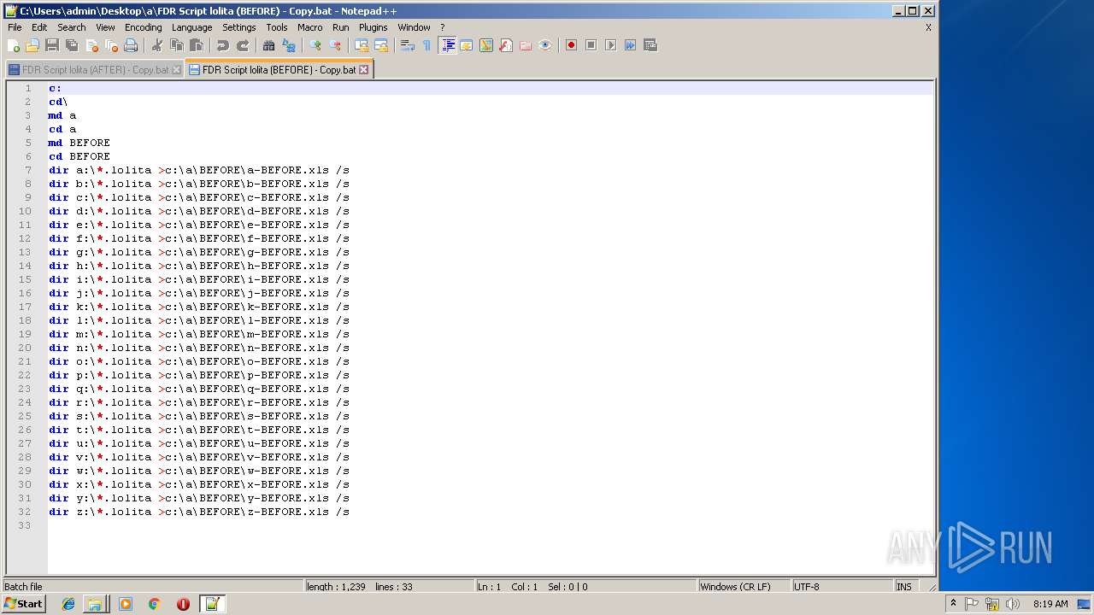
Task: Open the Run menu
Action: click(341, 27)
